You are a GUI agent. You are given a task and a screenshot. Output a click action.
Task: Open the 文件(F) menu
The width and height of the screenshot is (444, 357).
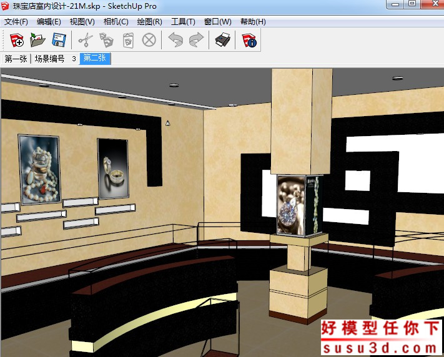click(x=16, y=22)
